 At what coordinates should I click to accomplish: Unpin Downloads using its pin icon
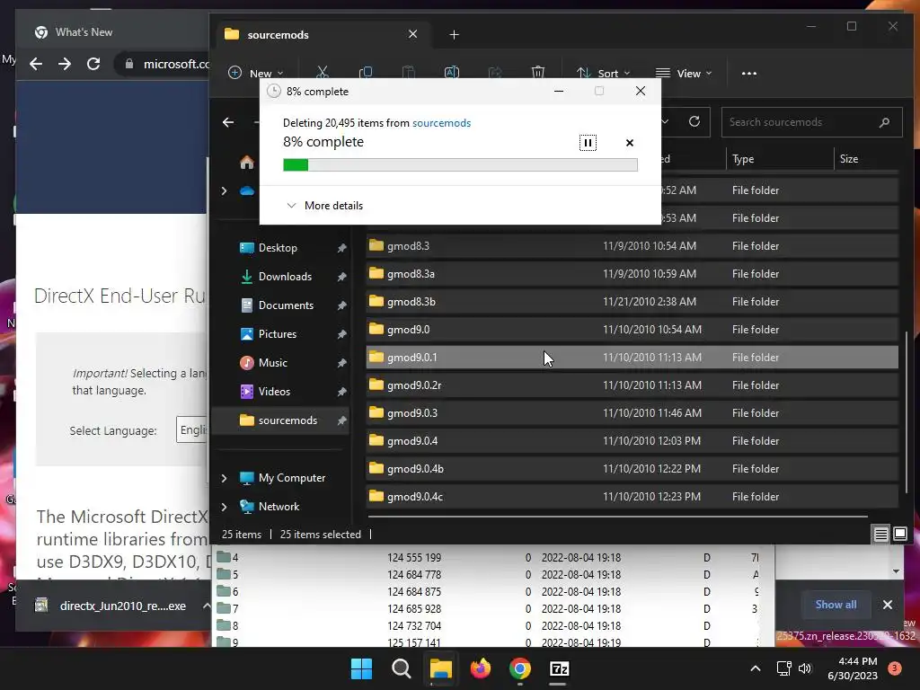[341, 277]
